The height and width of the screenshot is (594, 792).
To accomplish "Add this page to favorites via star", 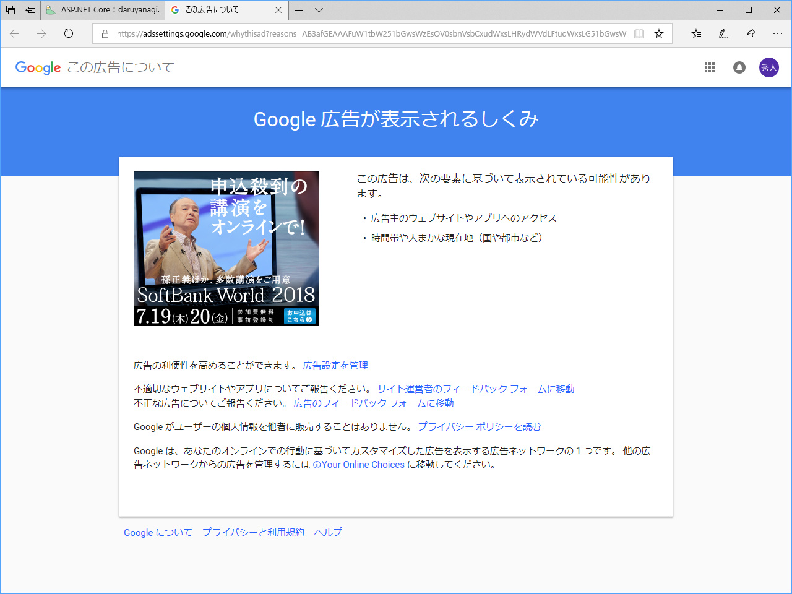I will (x=658, y=35).
